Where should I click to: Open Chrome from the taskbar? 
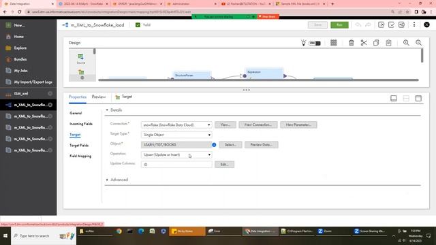tap(119, 231)
